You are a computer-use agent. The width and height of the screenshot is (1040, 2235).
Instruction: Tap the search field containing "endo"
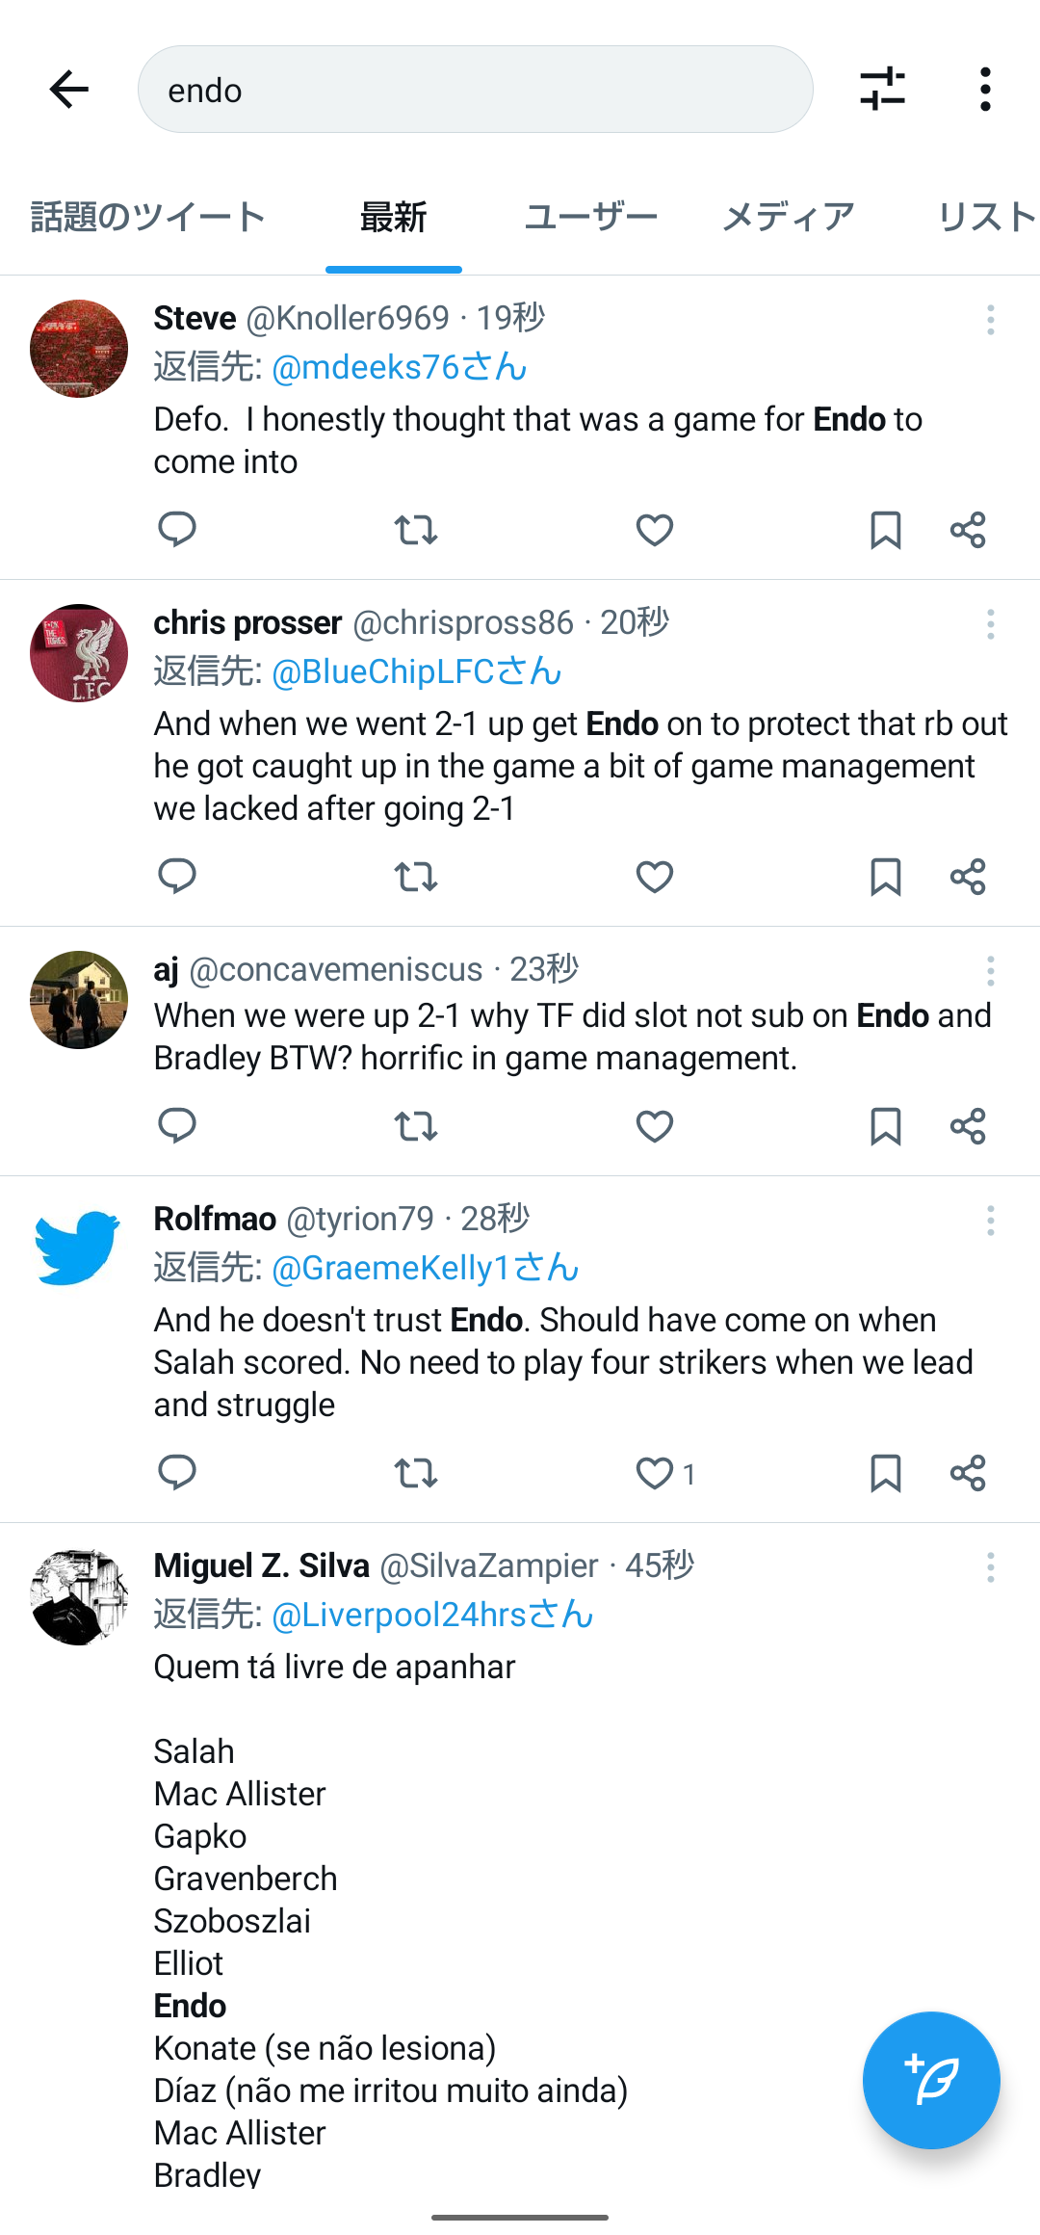click(x=476, y=90)
